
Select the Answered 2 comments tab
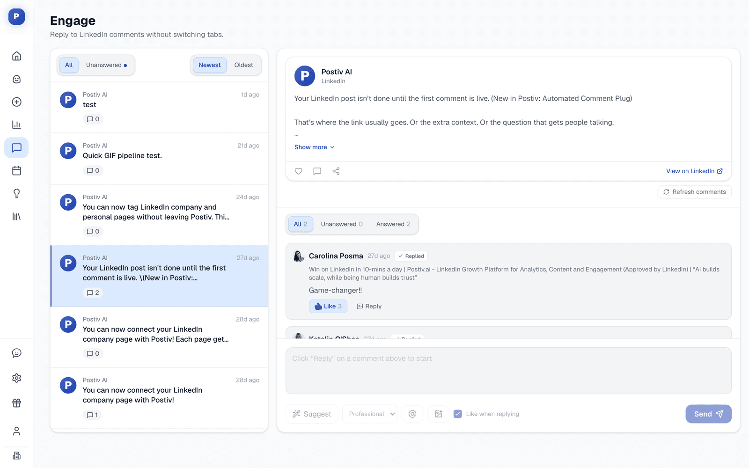[x=393, y=224]
